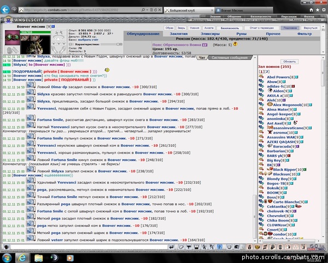Click the info icon next to Вовчег мясник [9]

(54, 26)
